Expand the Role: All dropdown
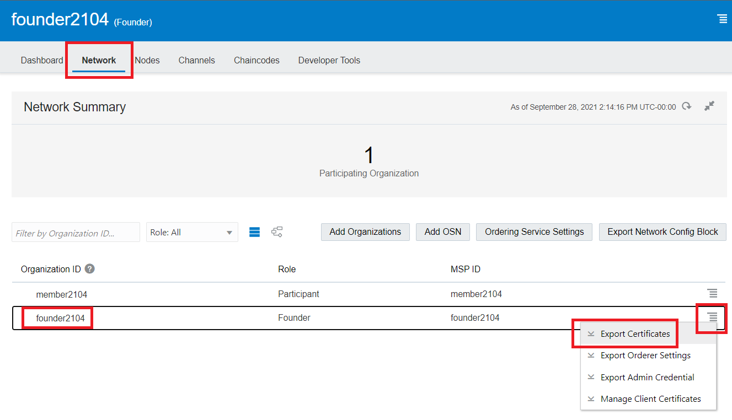732x420 pixels. (192, 233)
